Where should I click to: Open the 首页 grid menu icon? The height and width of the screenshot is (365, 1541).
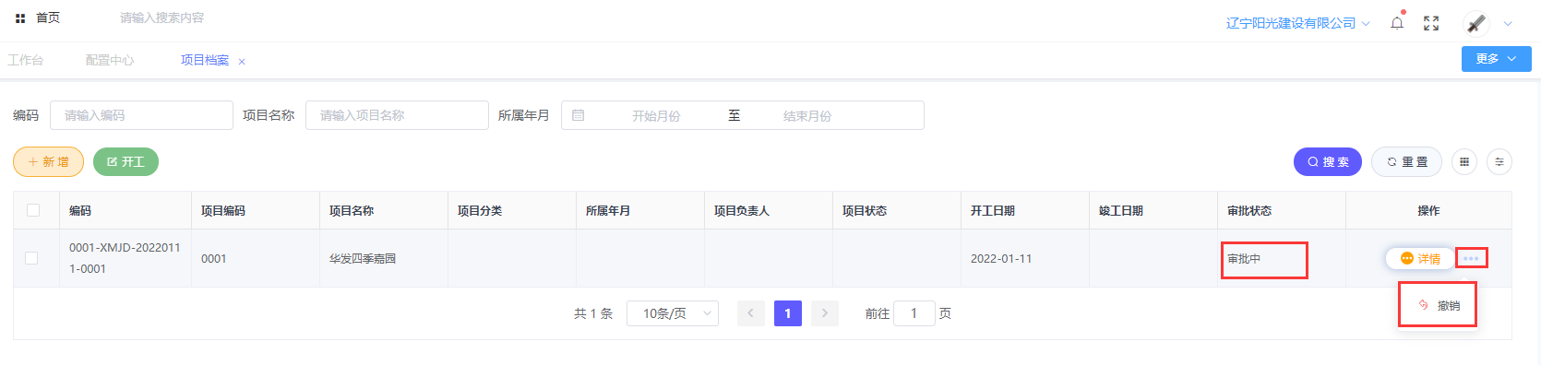tap(20, 18)
